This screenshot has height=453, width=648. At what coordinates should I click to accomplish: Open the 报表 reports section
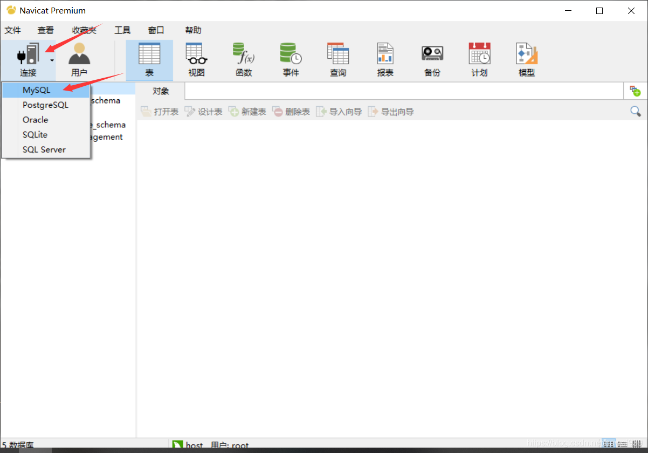pyautogui.click(x=385, y=59)
